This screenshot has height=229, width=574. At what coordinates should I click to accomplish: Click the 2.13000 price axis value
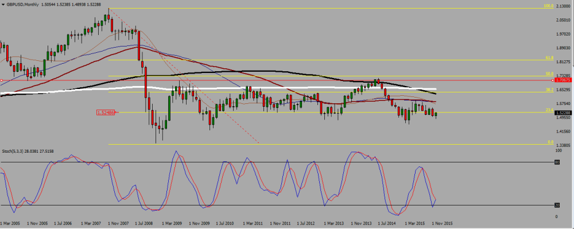pos(563,6)
